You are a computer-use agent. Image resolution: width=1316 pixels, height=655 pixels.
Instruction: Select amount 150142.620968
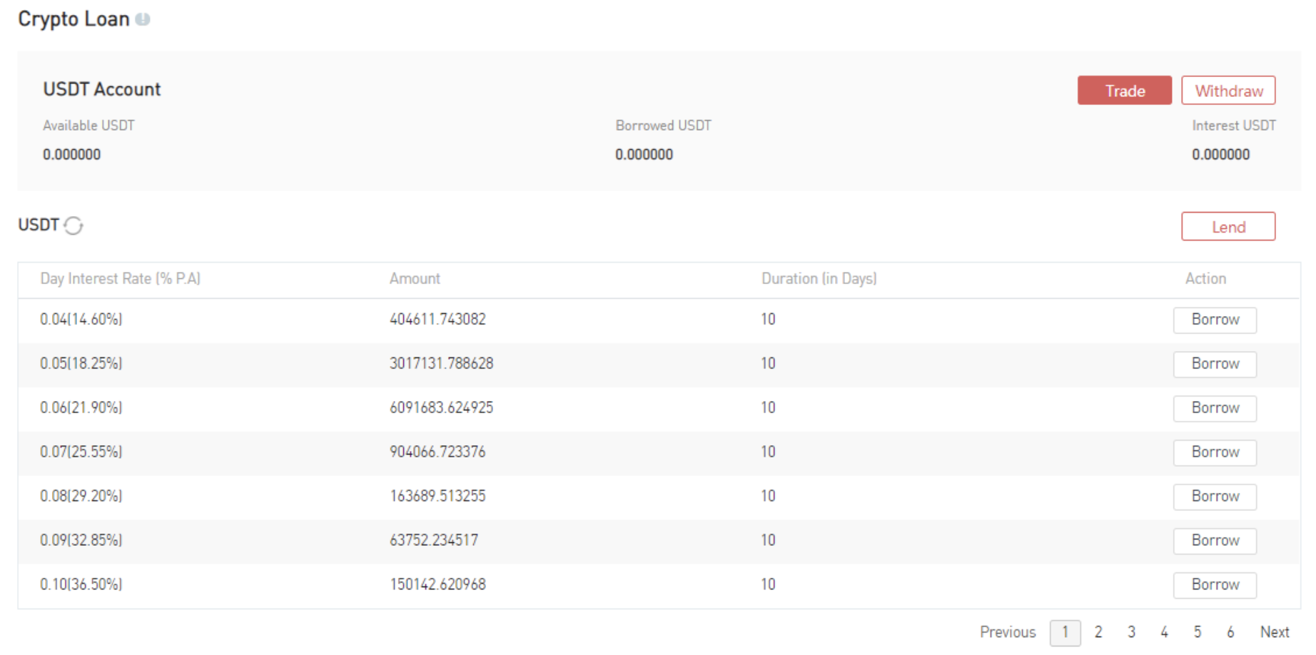click(437, 585)
